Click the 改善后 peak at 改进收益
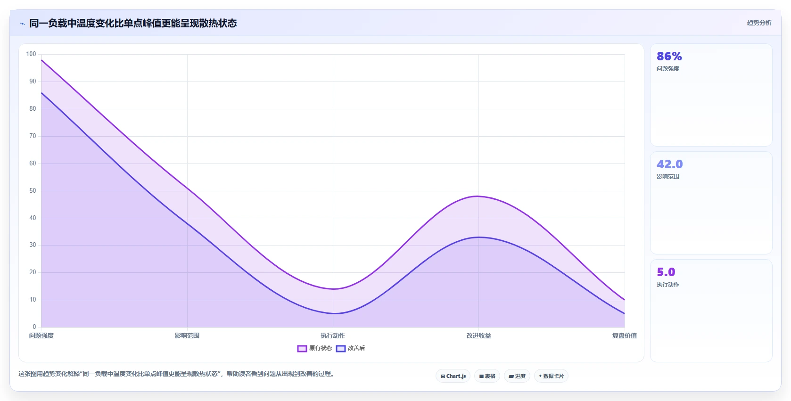Screen dimensions: 791x401 click(478, 237)
